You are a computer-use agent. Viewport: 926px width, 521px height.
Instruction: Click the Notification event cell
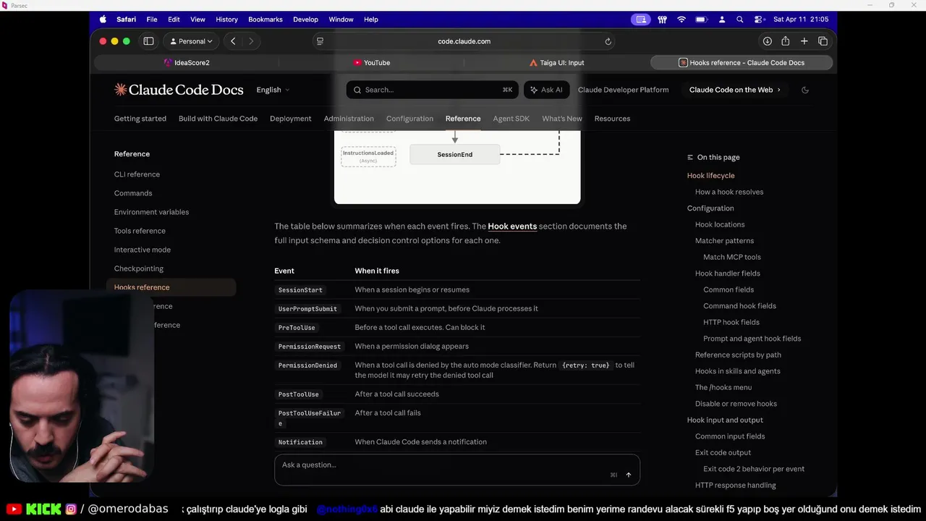point(300,442)
